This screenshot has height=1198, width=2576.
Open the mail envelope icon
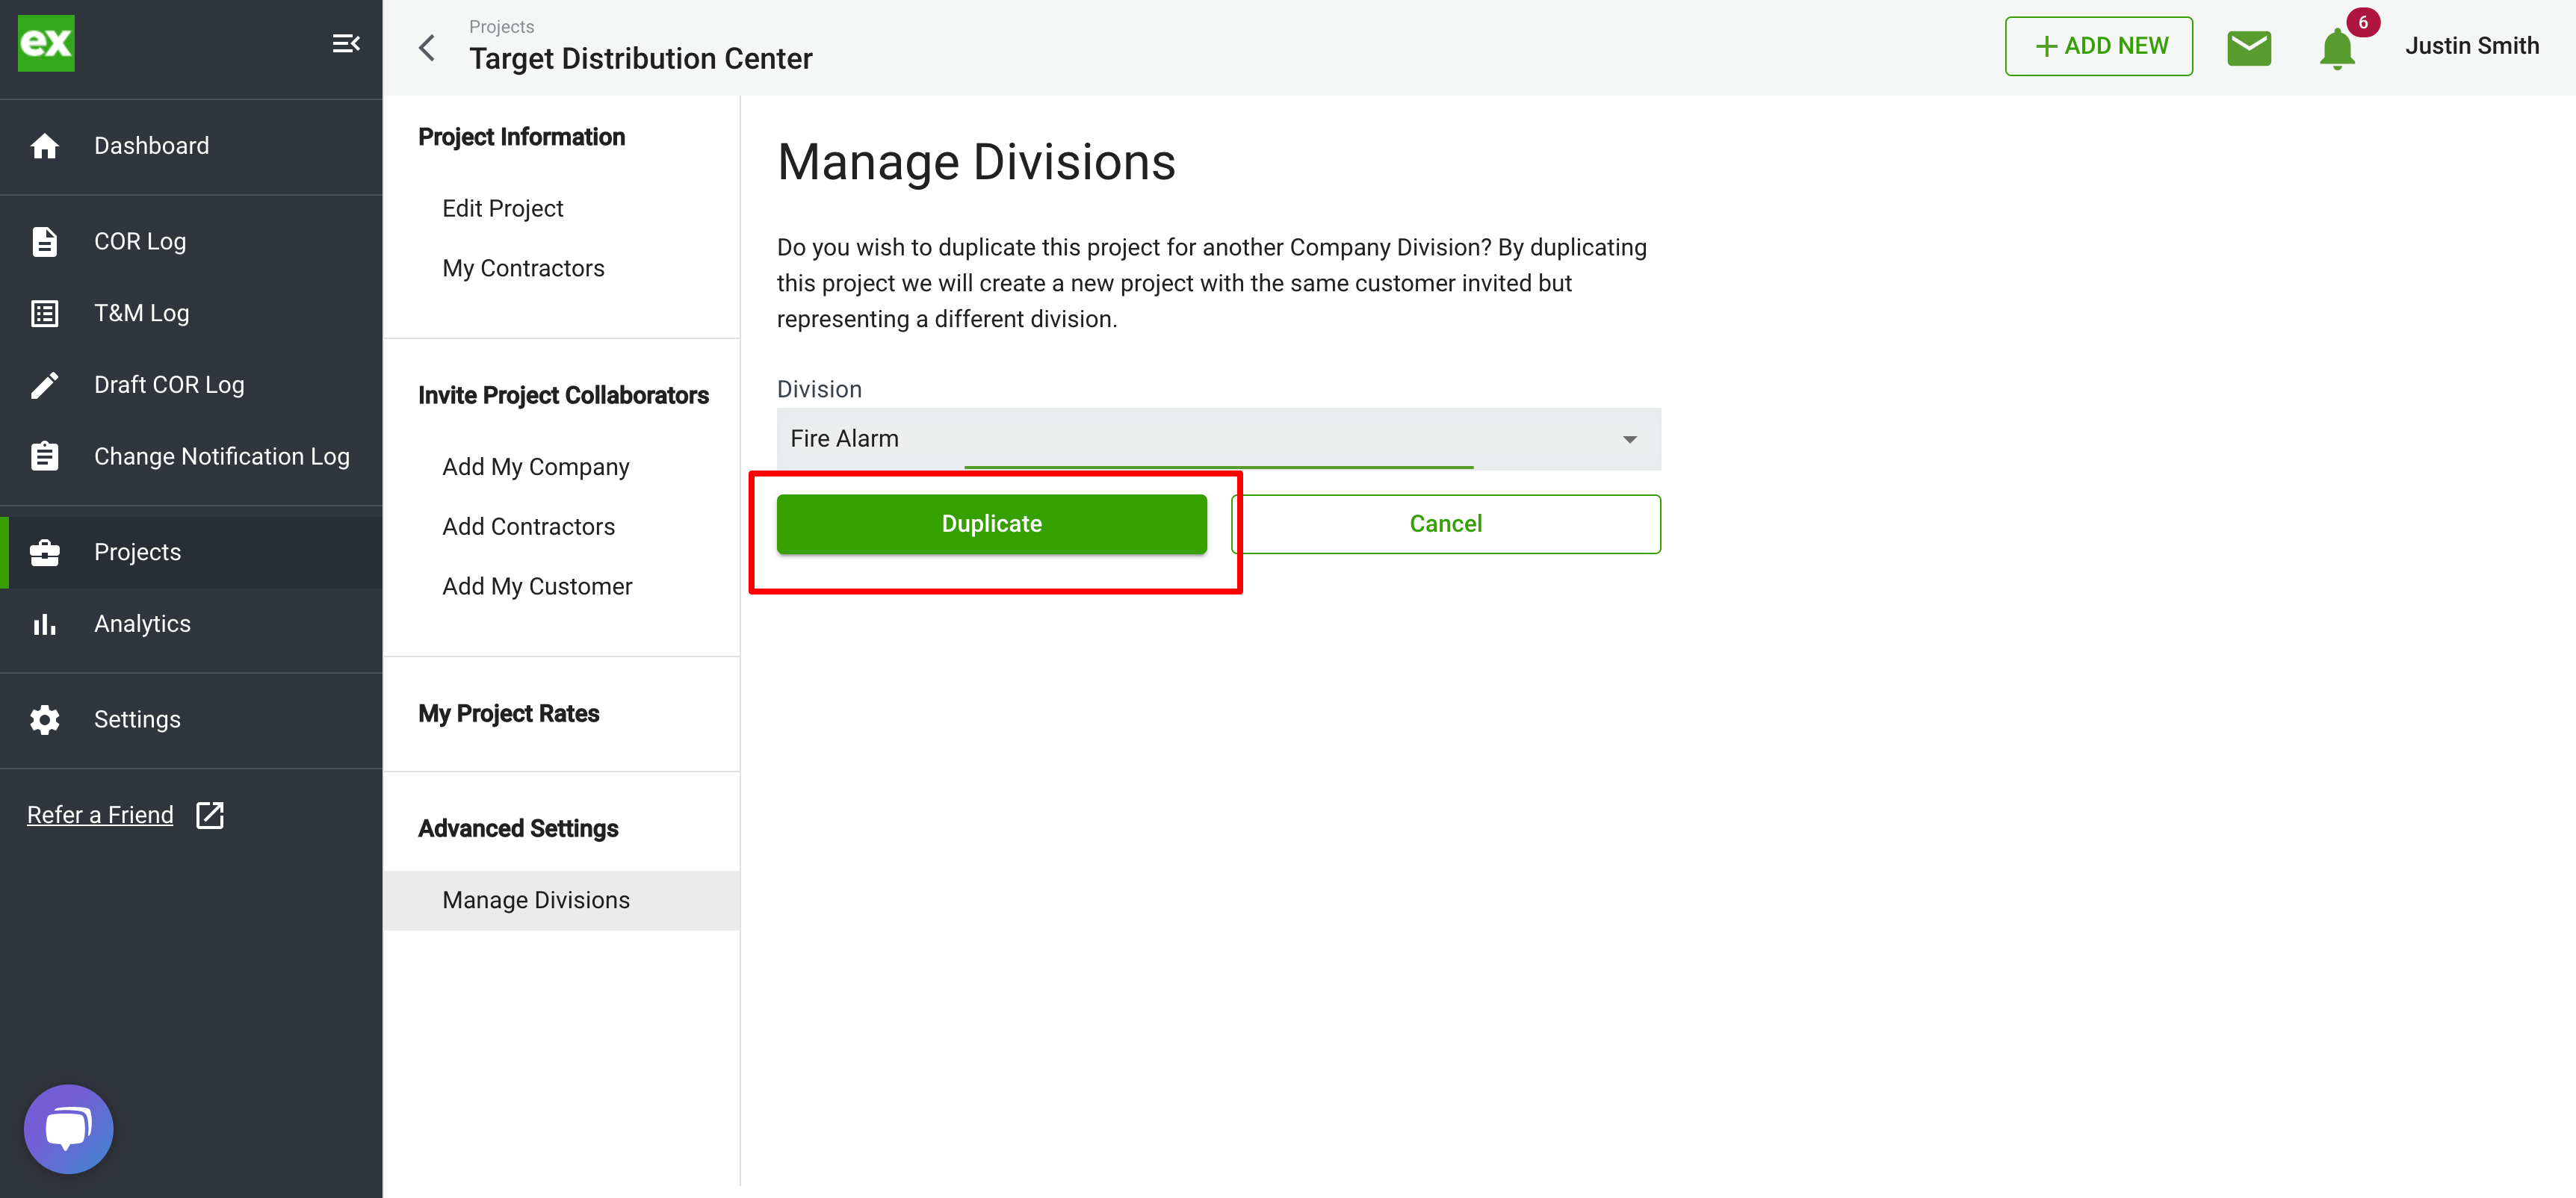(2249, 47)
